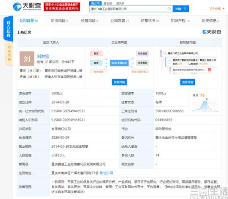
Task: Switch to the 公司发展 tab
Action: [120, 21]
